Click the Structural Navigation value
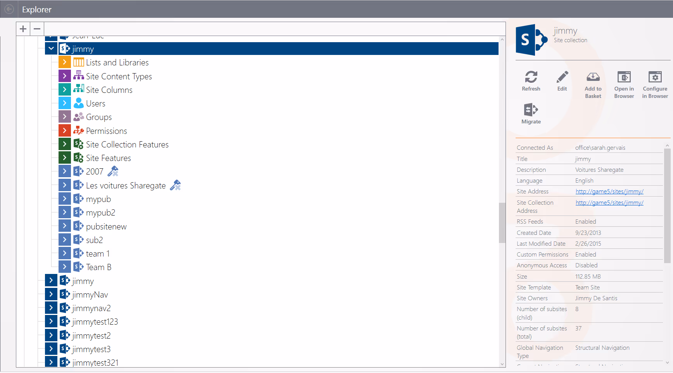This screenshot has width=673, height=373. coord(602,348)
